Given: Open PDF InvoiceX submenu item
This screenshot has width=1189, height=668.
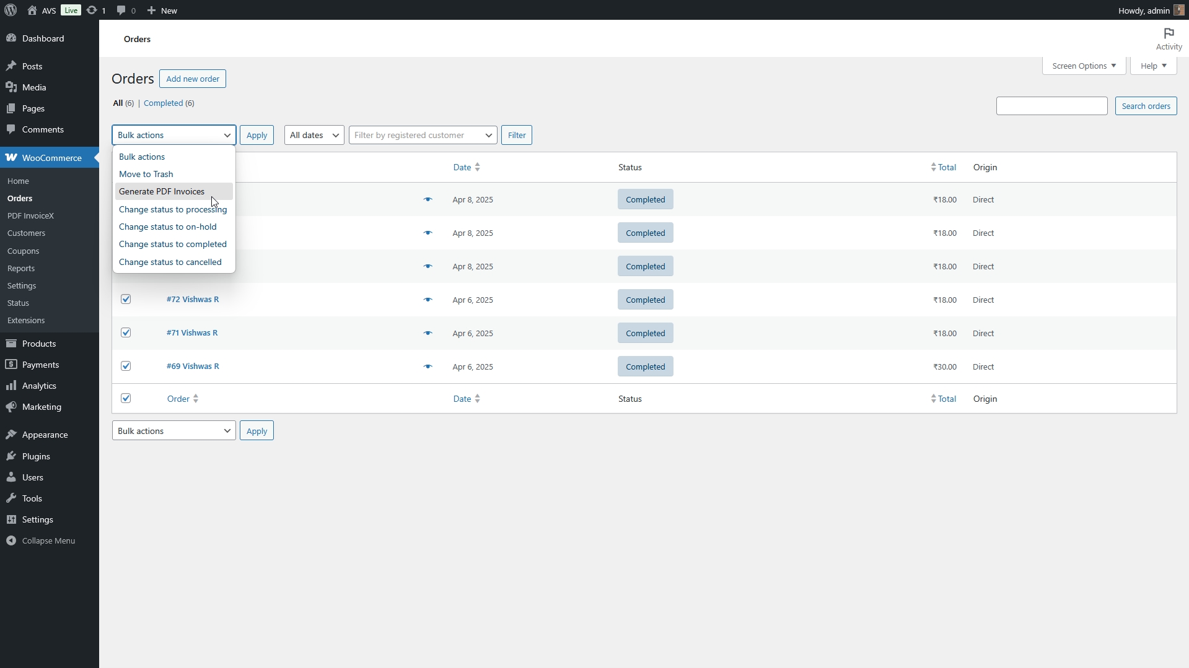Looking at the screenshot, I should [x=31, y=215].
